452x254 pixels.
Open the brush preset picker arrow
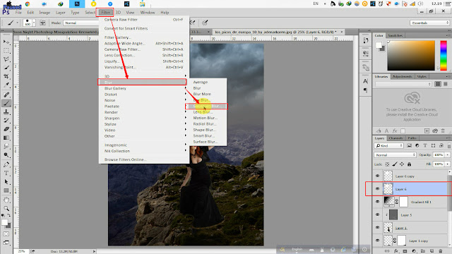pyautogui.click(x=34, y=23)
